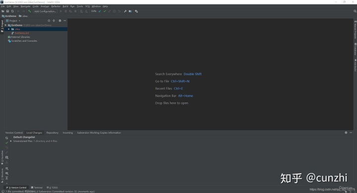This screenshot has height=193, width=357.
Task: Select External Libraries in project tree
Action: click(x=19, y=37)
